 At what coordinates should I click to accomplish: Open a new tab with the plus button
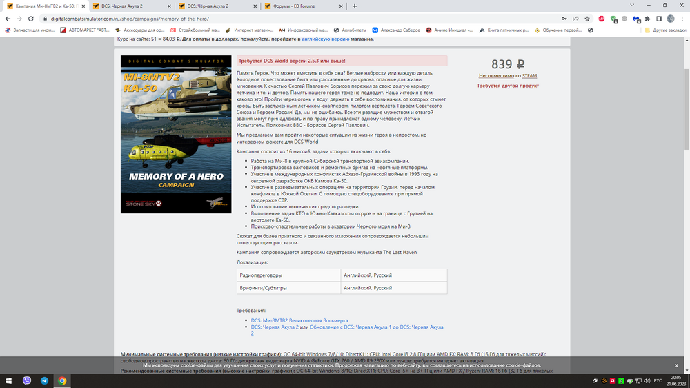[x=354, y=6]
